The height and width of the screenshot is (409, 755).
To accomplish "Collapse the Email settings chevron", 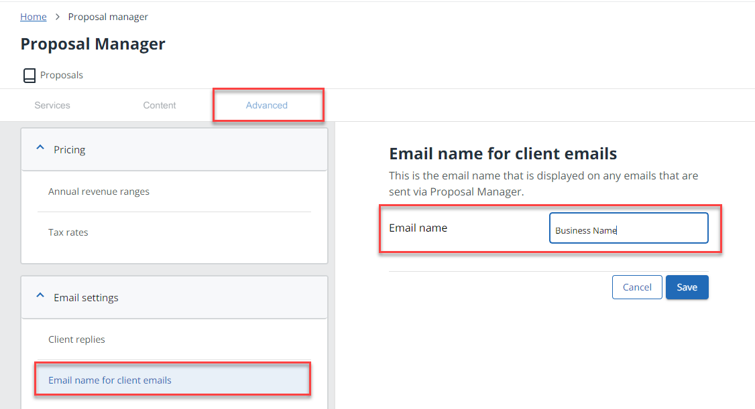I will point(40,297).
